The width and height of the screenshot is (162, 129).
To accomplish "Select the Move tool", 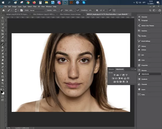I will (2, 18).
